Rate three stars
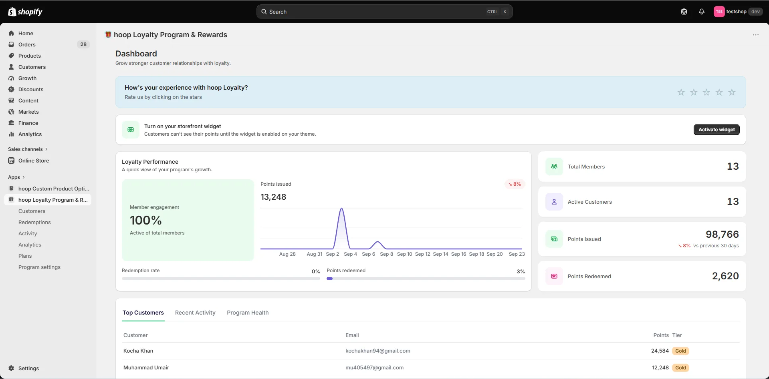Image resolution: width=769 pixels, height=379 pixels. click(706, 92)
